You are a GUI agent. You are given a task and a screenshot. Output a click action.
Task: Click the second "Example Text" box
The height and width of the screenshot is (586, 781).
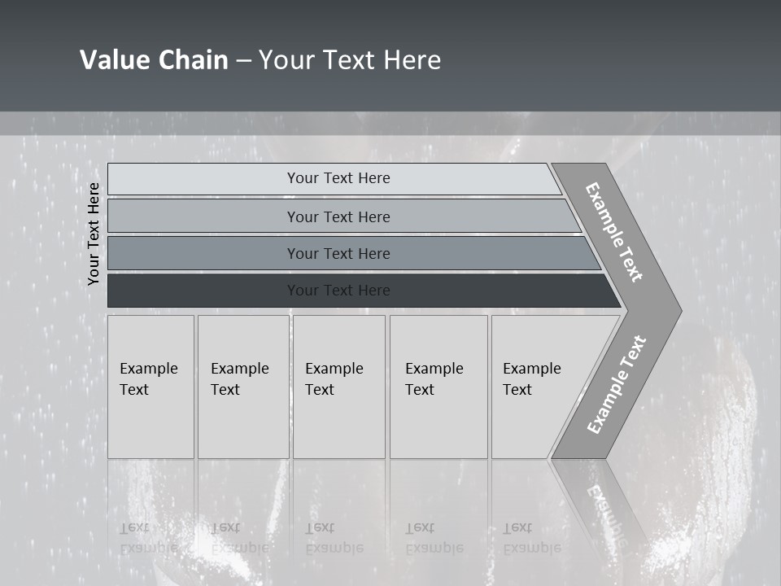pos(243,387)
